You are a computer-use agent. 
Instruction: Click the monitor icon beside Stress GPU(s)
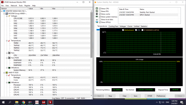pyautogui.click(x=97, y=22)
